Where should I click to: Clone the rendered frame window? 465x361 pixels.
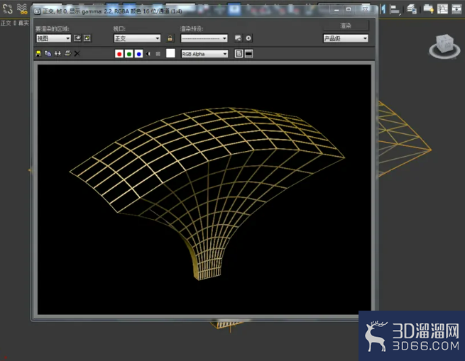pyautogui.click(x=58, y=54)
